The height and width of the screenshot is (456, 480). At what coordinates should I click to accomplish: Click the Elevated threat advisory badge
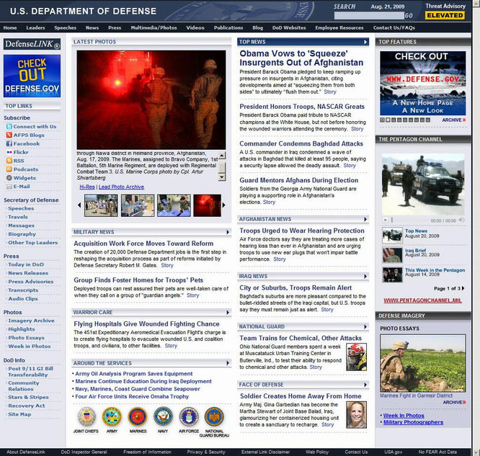tap(445, 15)
